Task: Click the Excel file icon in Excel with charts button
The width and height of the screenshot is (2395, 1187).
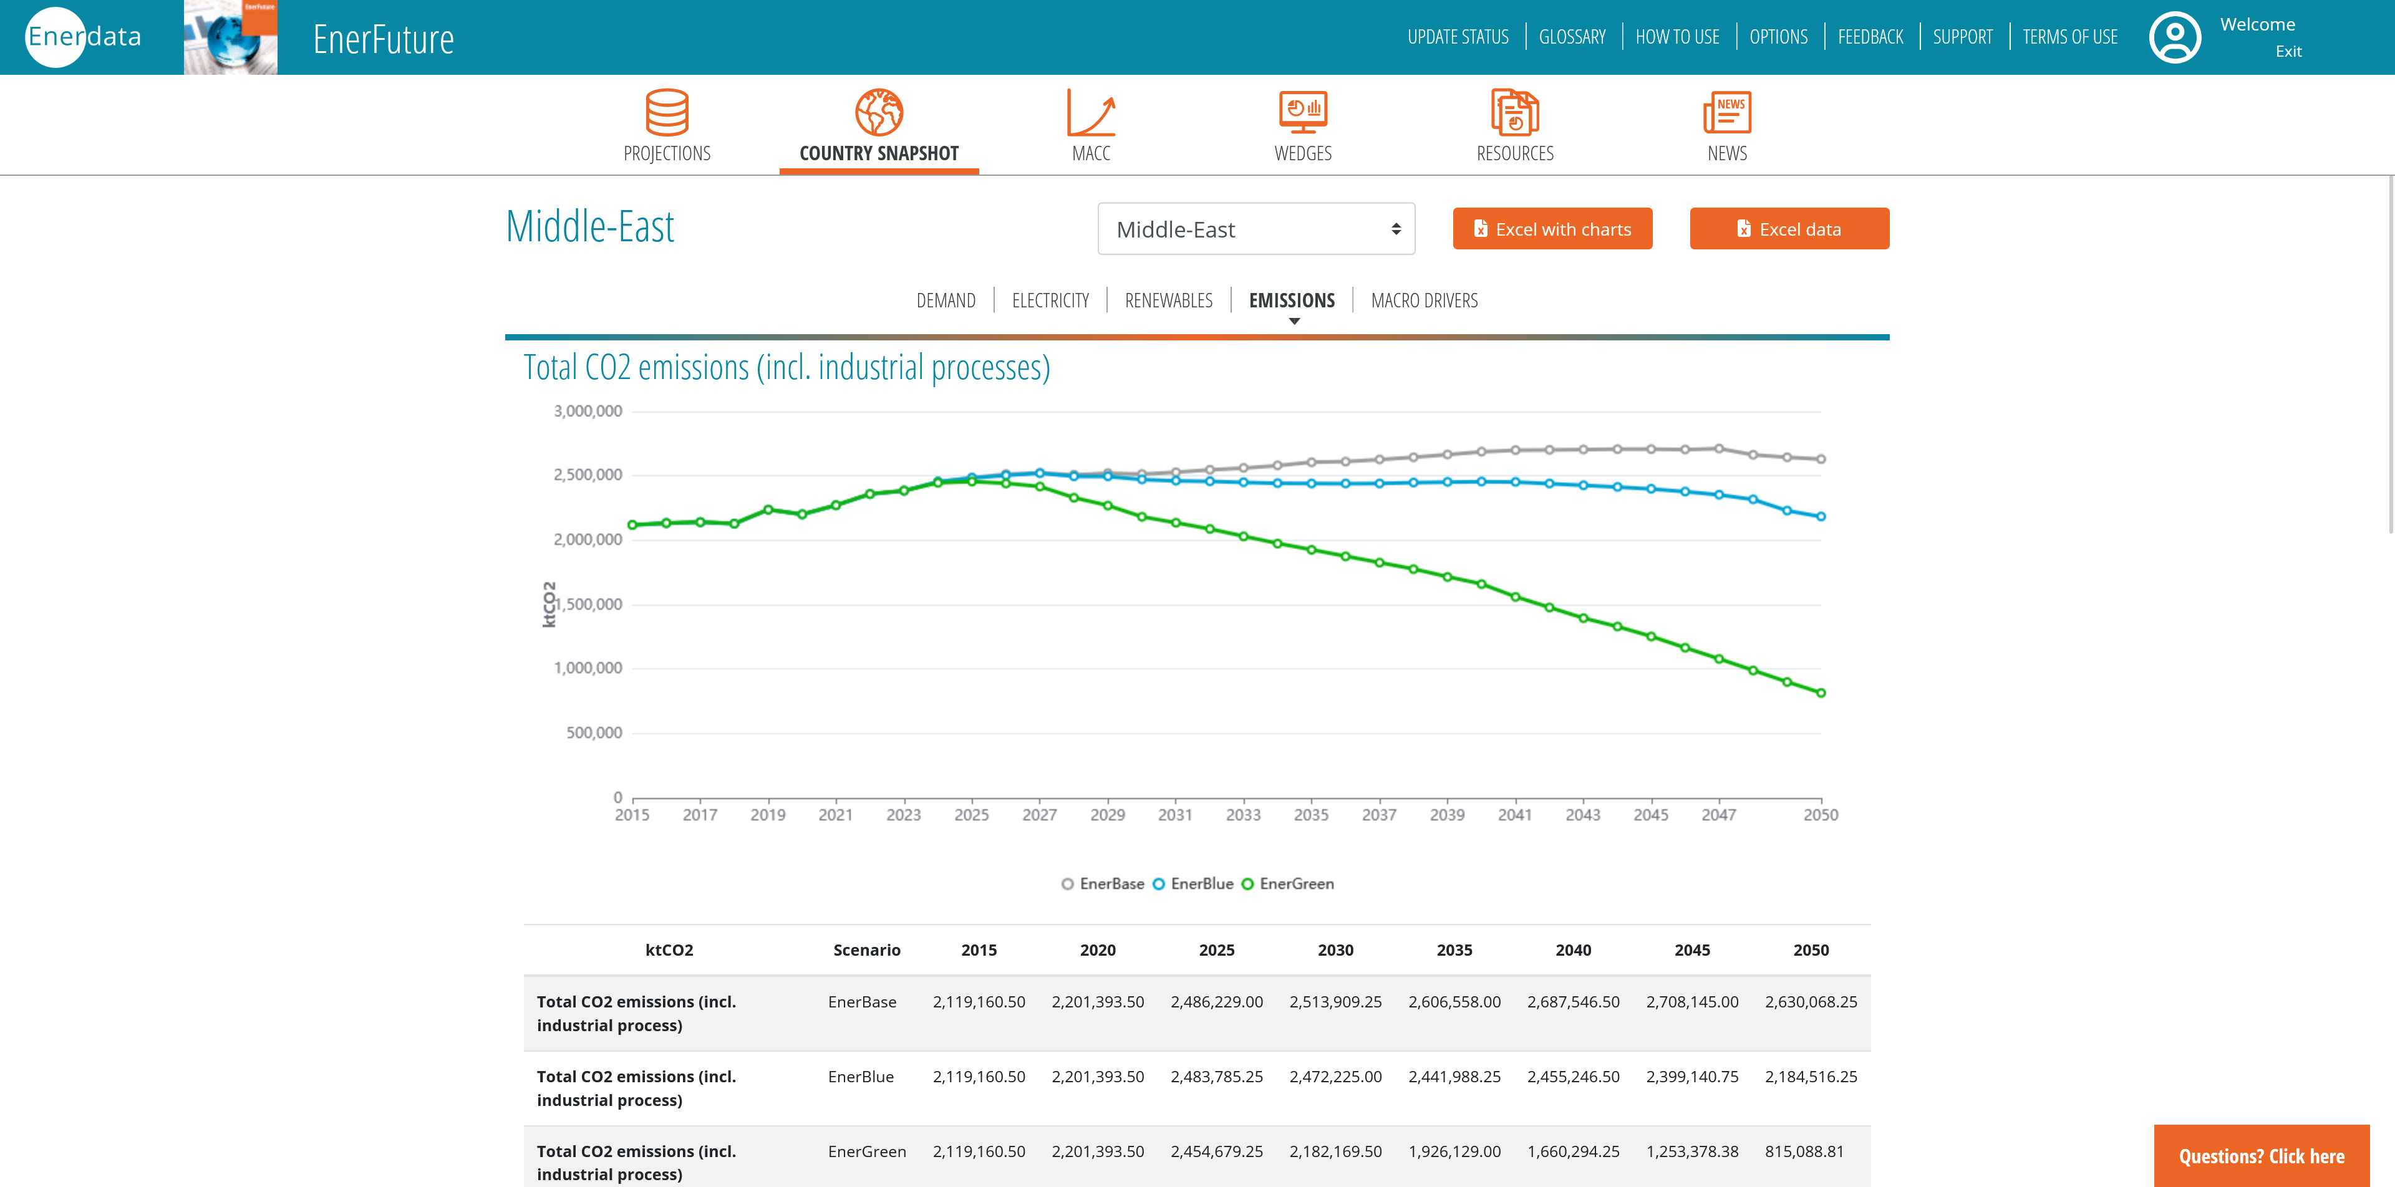Action: tap(1480, 229)
